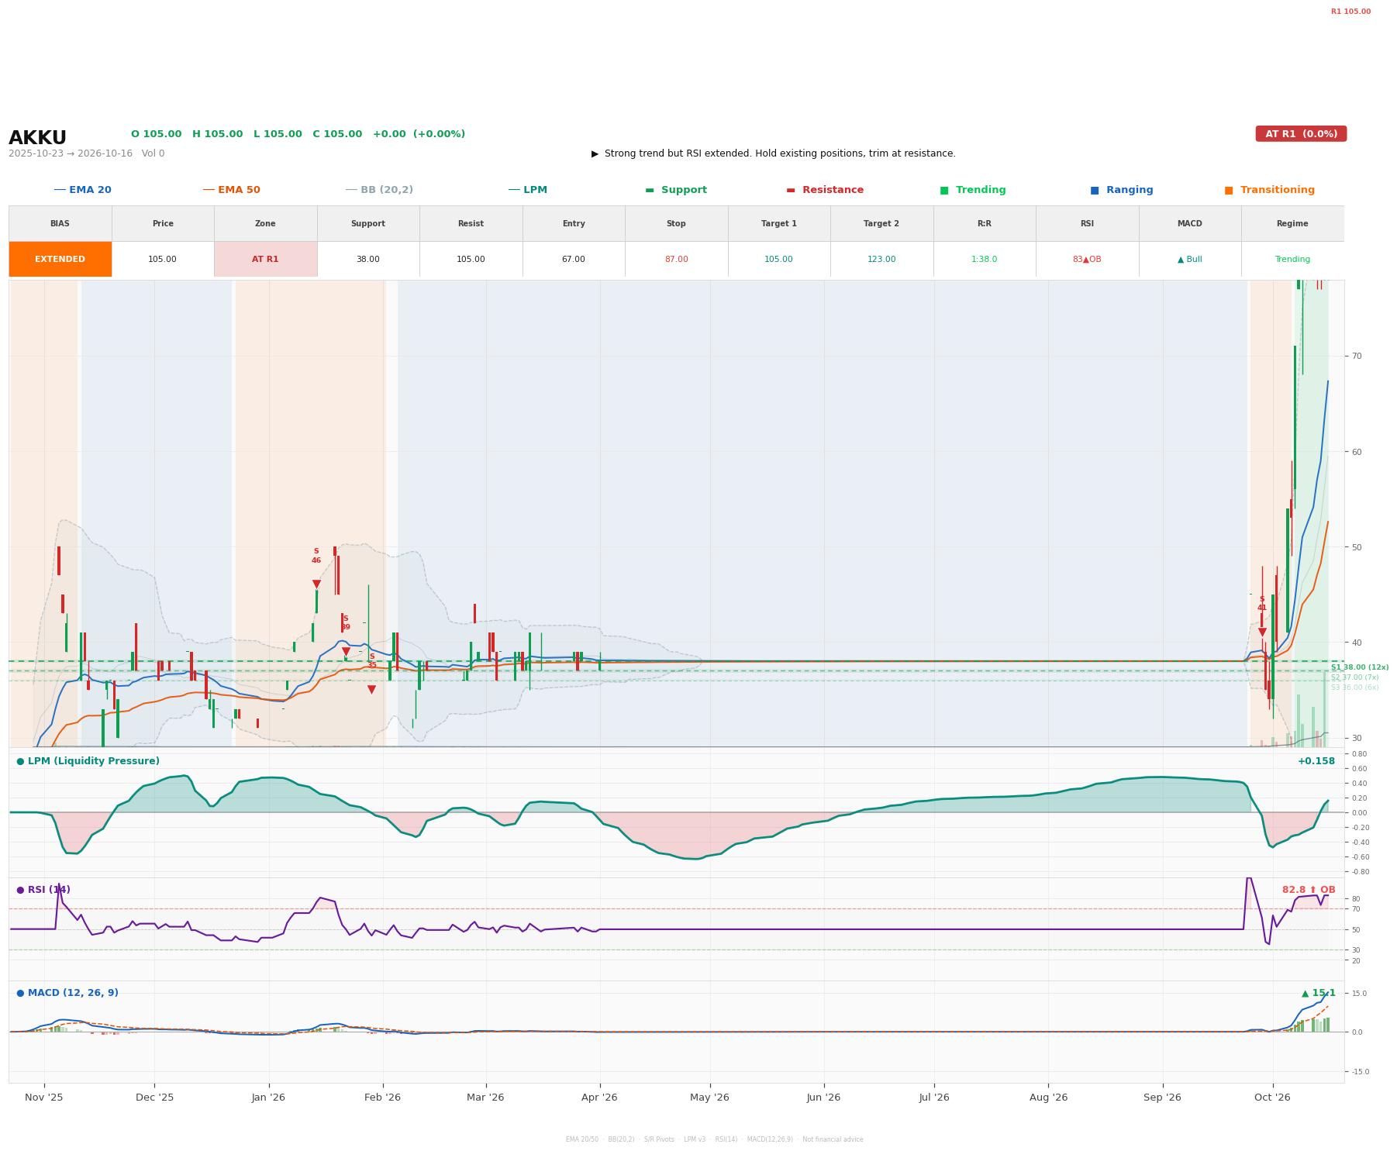Select the Transitioning regime legend entry
Screen dimensions: 1397x1151
tap(1270, 190)
